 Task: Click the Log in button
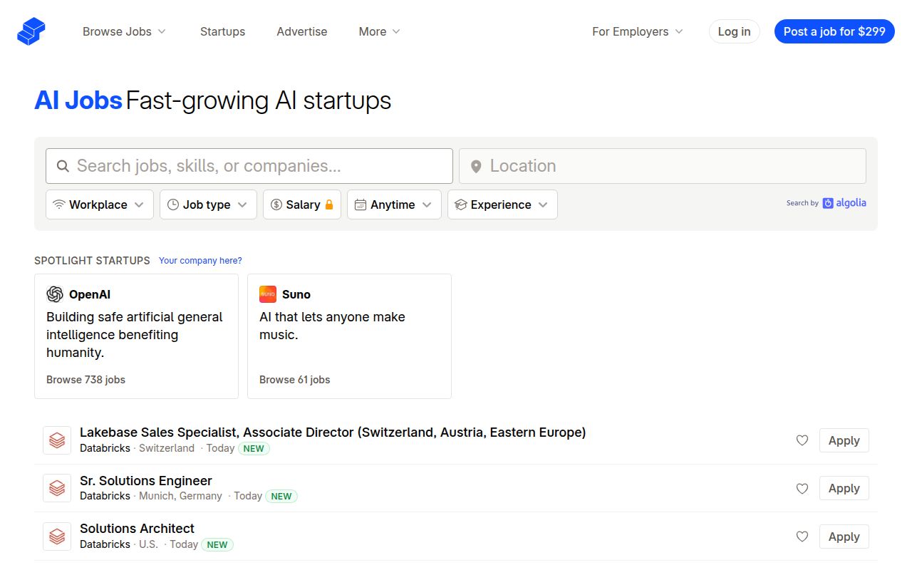pos(734,31)
